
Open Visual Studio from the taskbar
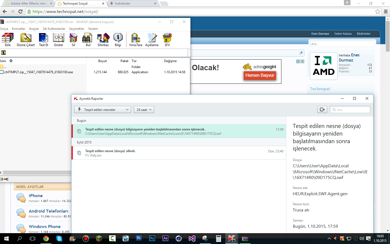(192, 239)
